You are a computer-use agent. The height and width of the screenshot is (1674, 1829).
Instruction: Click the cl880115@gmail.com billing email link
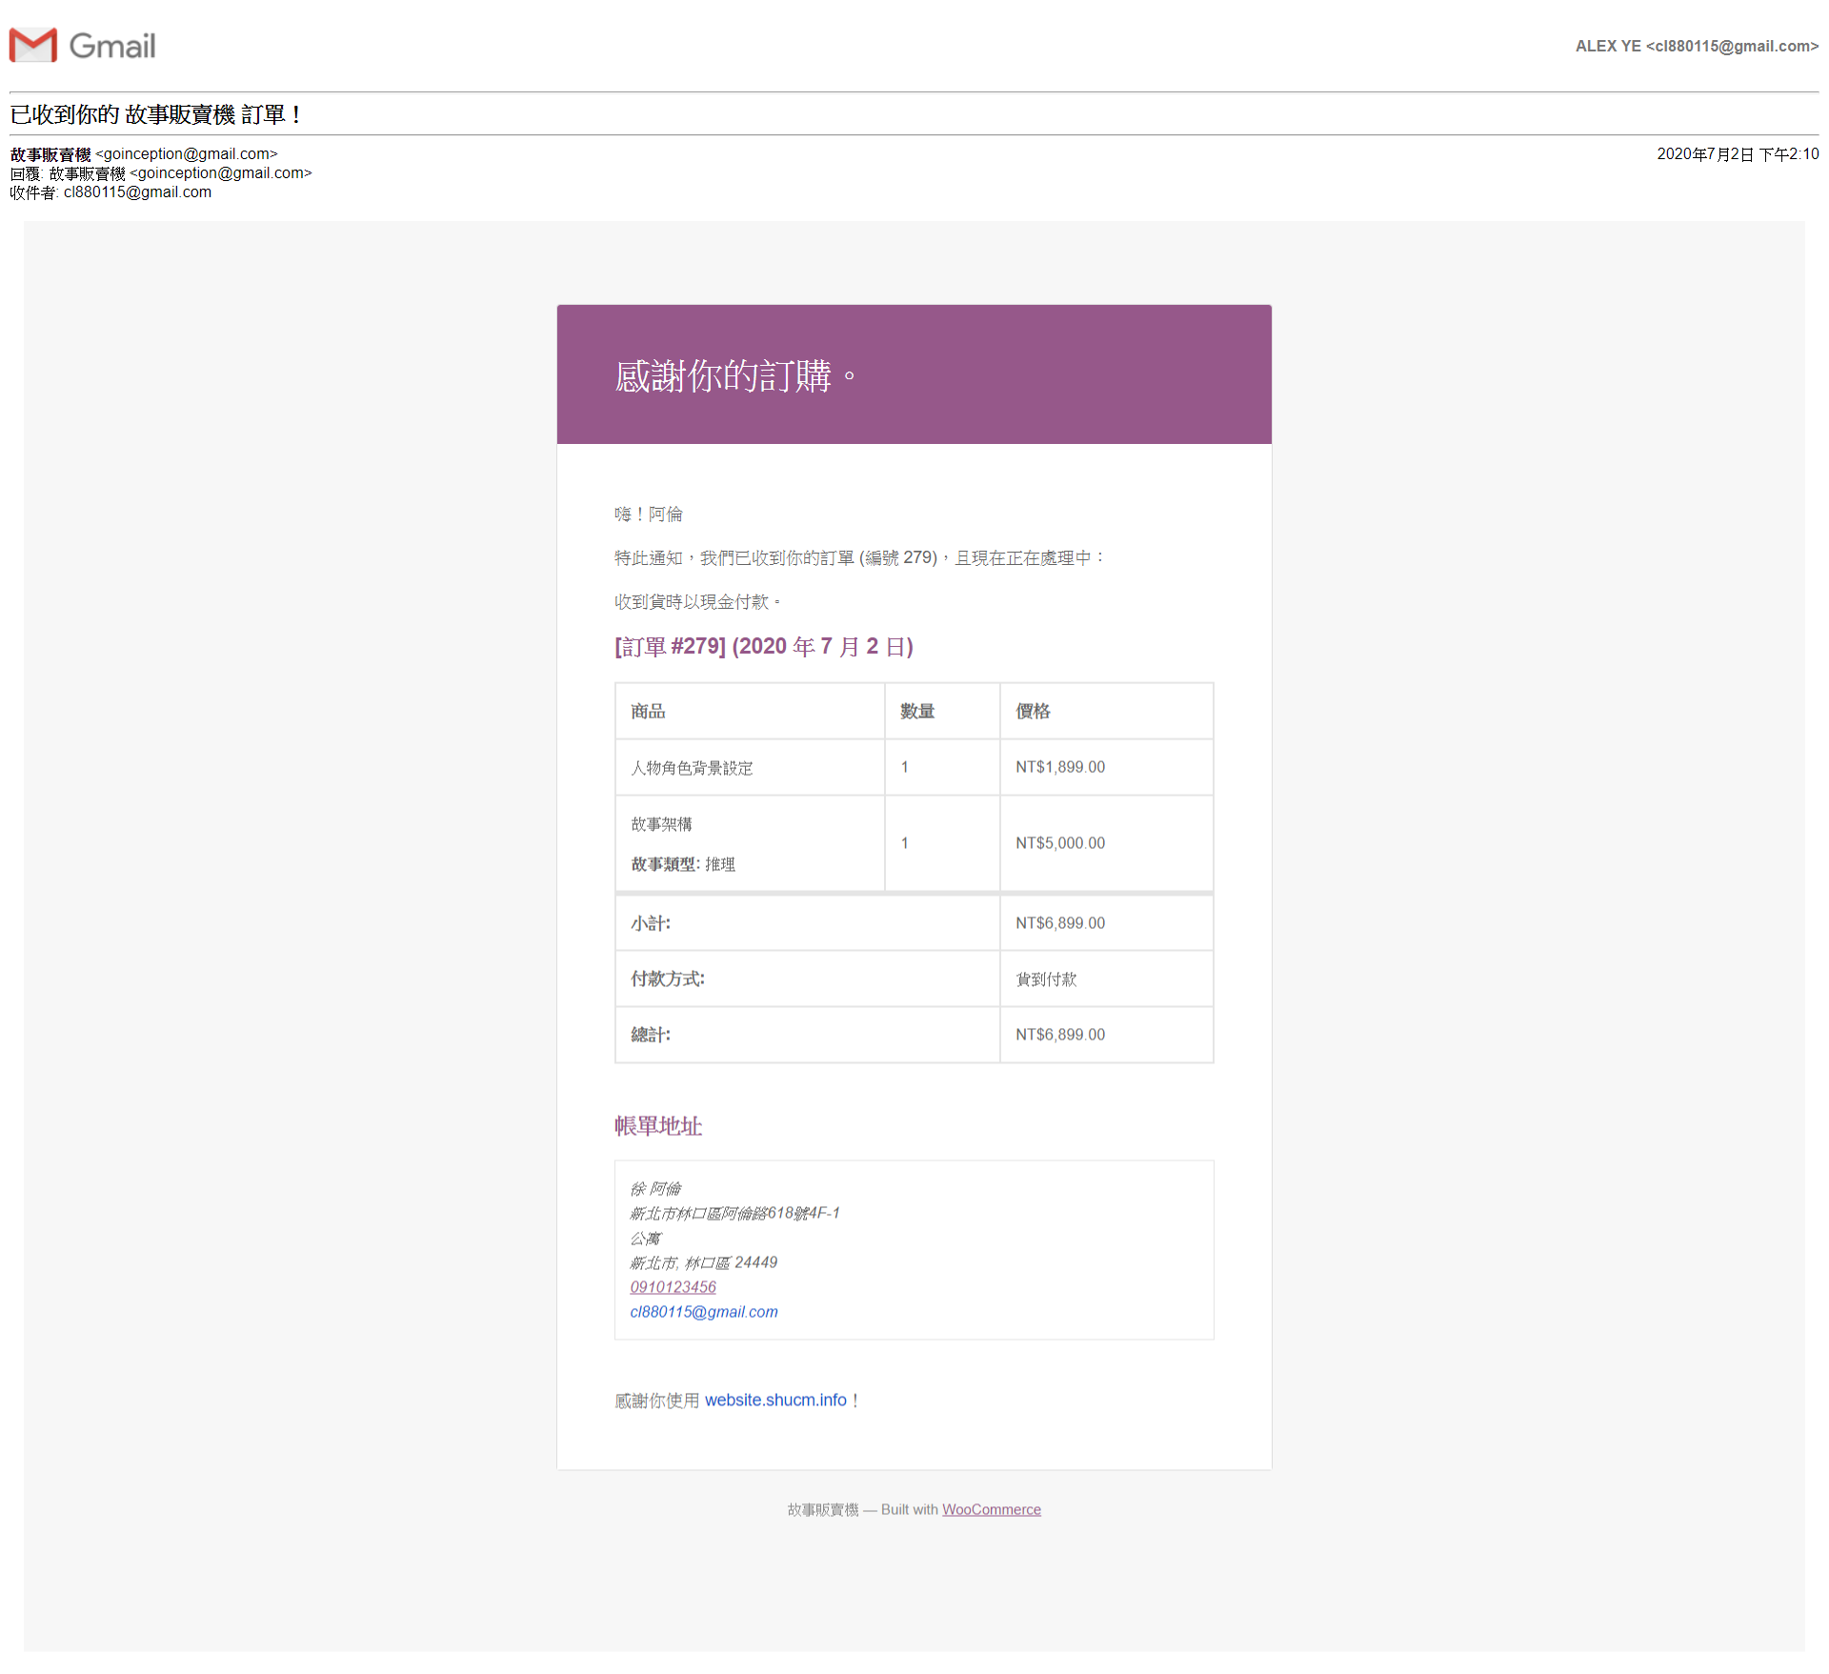[703, 1312]
